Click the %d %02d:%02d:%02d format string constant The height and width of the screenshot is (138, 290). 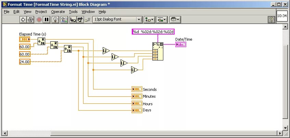tap(153, 32)
